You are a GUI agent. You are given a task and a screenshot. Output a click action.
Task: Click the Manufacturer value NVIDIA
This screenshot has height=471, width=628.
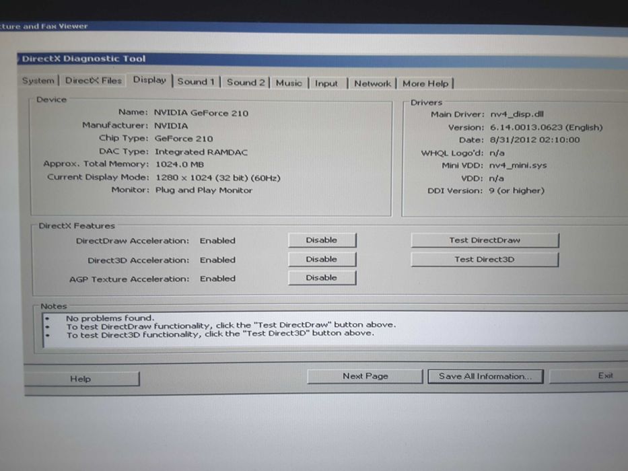(x=171, y=126)
